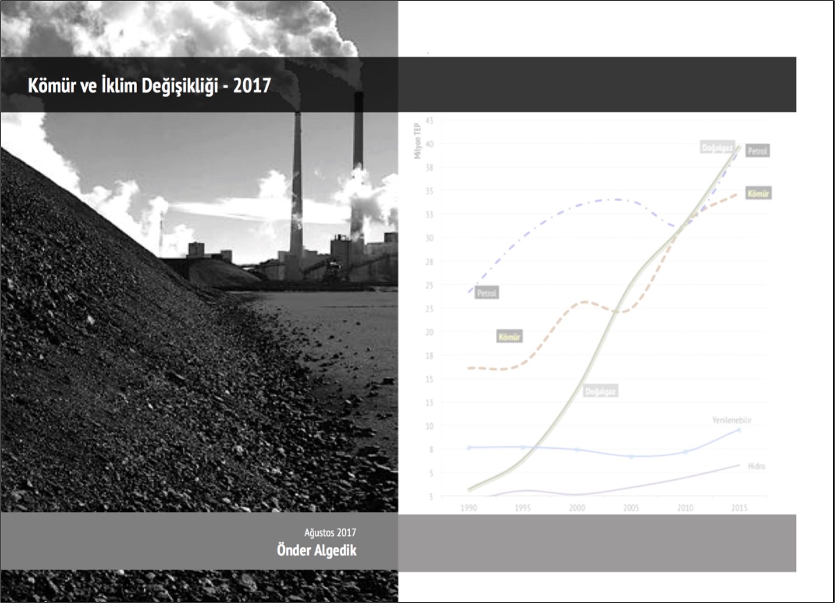Screen dimensions: 835x603
Task: Select the y-axis value "28"
Action: (x=429, y=262)
